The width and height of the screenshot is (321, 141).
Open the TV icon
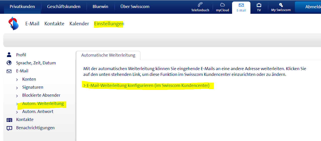(x=259, y=5)
